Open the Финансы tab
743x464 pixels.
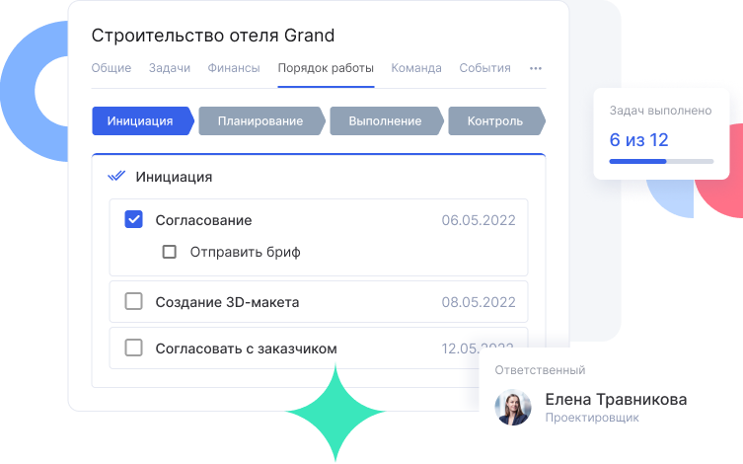pos(234,68)
